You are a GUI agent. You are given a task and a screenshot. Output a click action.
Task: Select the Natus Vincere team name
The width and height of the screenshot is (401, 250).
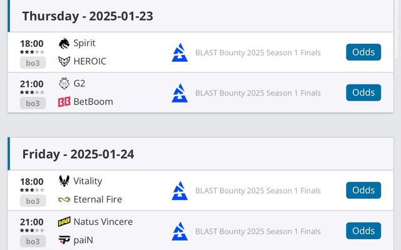click(103, 221)
